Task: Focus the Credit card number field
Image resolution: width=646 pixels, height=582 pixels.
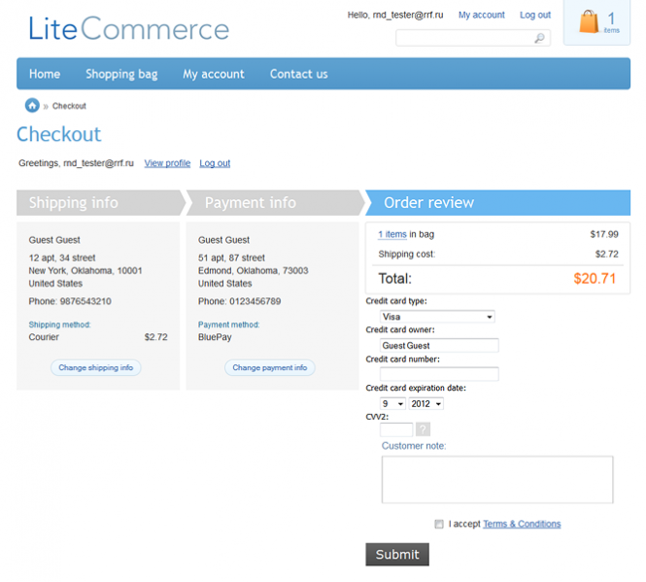Action: click(439, 374)
